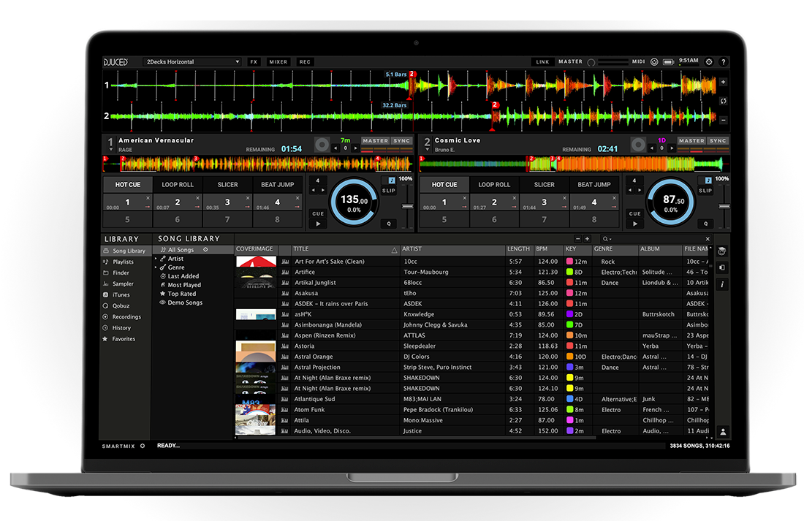Click the user profile icon at bottom right
This screenshot has width=804, height=521.
click(723, 432)
